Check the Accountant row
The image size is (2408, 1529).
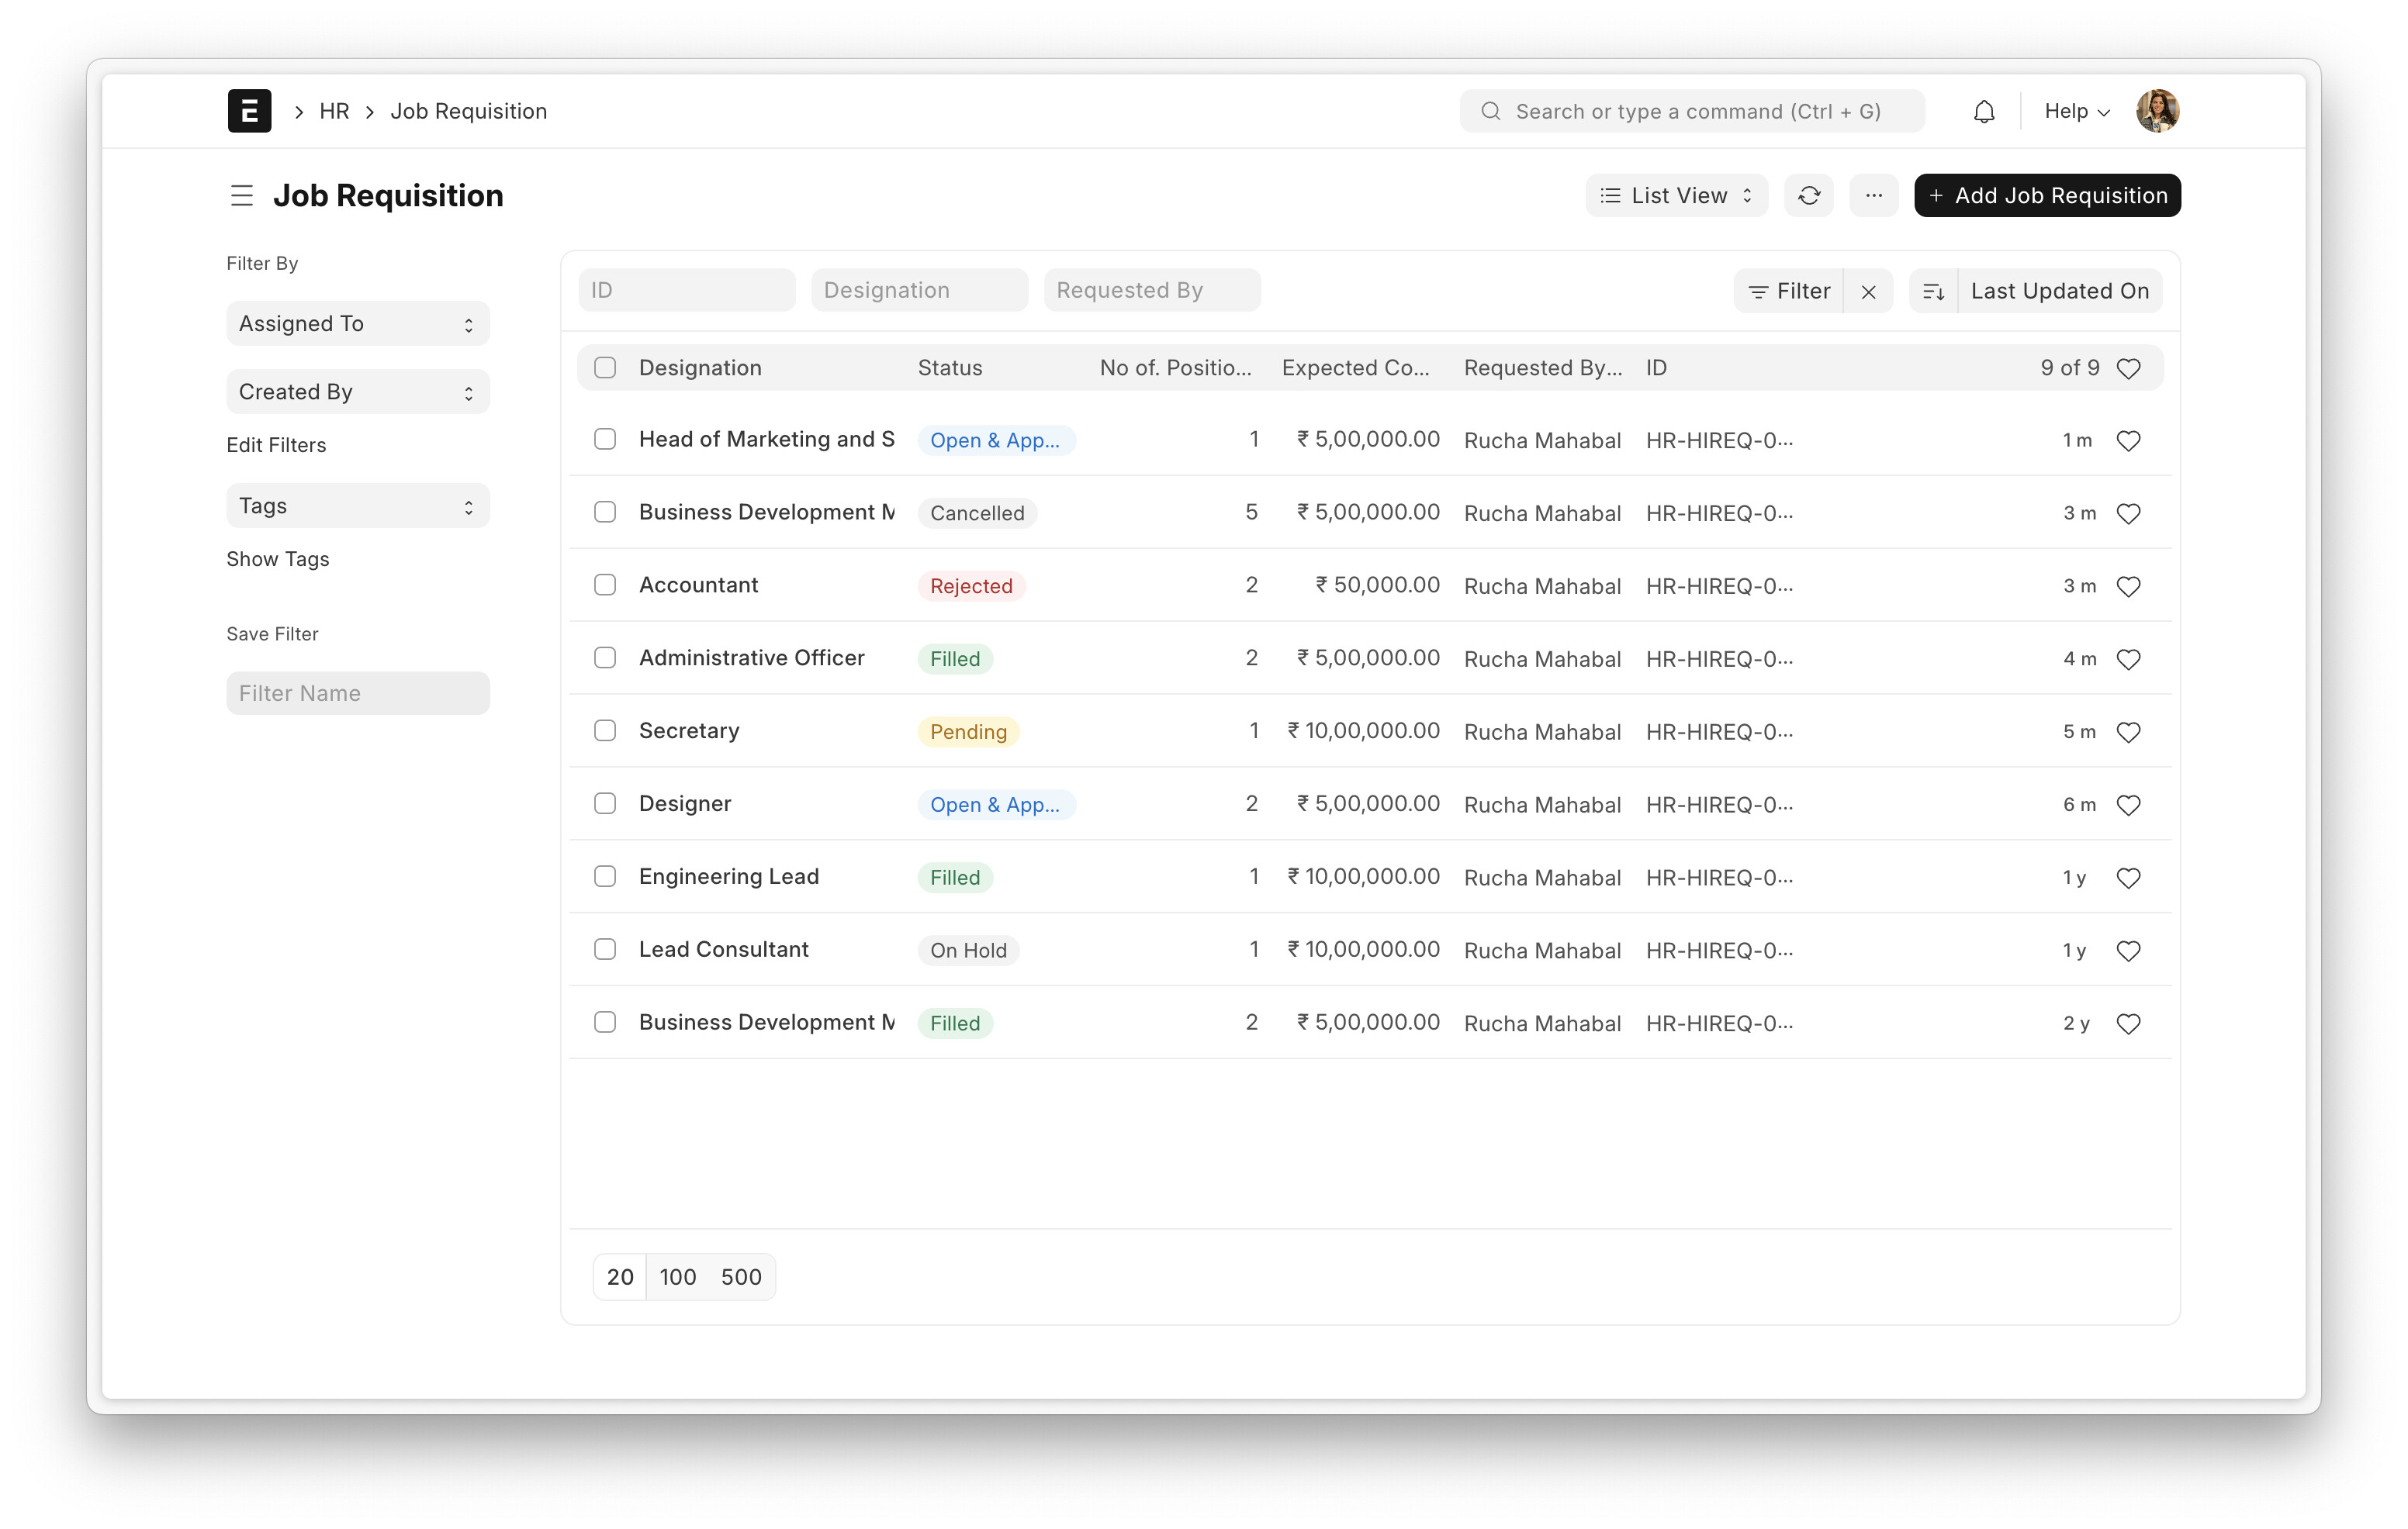pyautogui.click(x=605, y=585)
